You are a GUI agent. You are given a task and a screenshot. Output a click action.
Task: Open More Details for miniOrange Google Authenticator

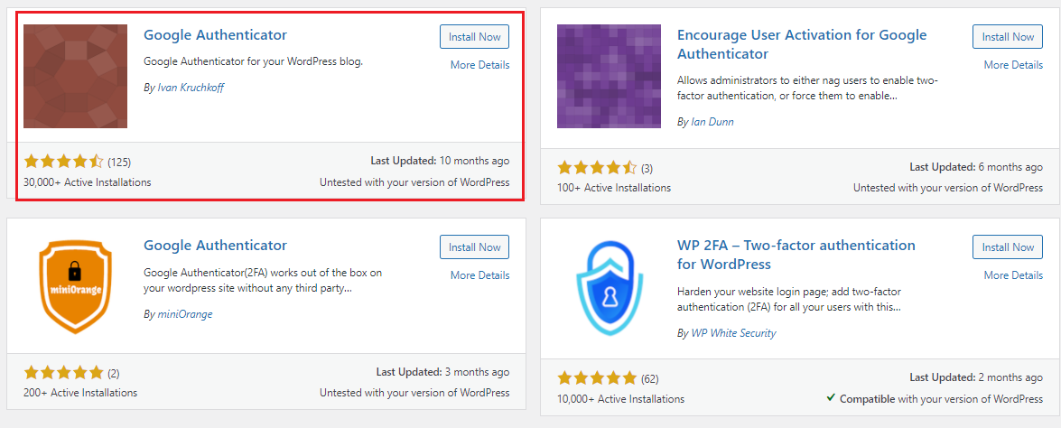(479, 275)
